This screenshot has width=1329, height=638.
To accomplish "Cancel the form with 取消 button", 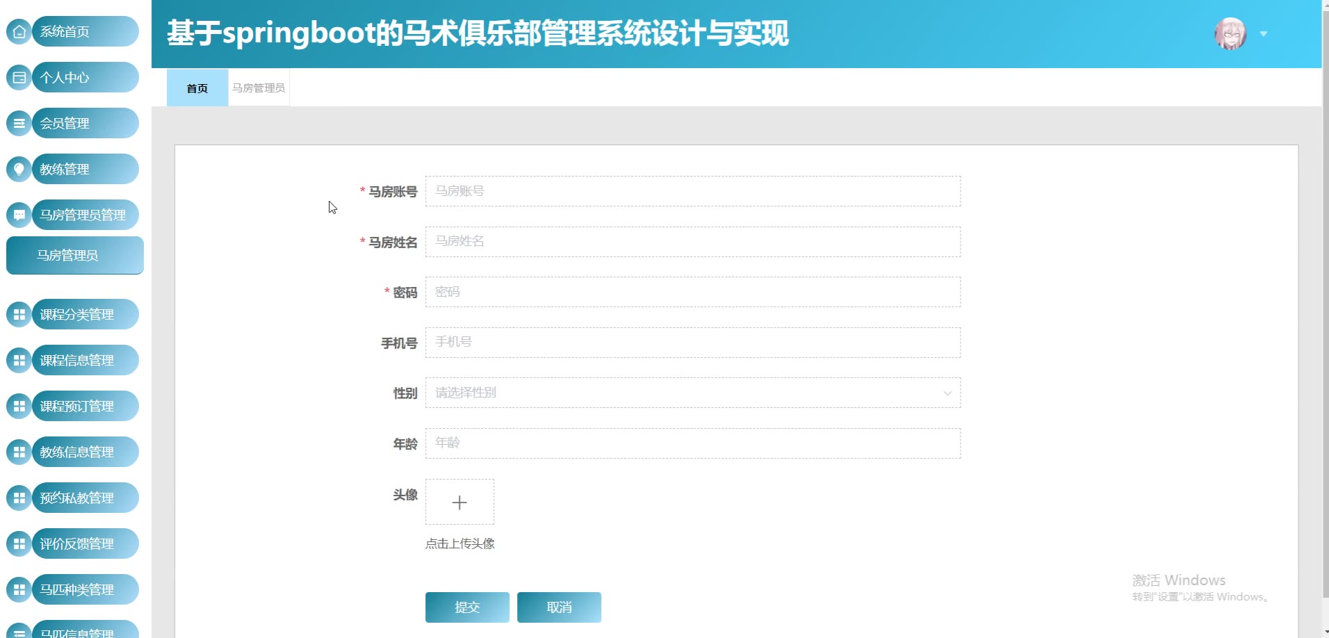I will click(x=559, y=607).
